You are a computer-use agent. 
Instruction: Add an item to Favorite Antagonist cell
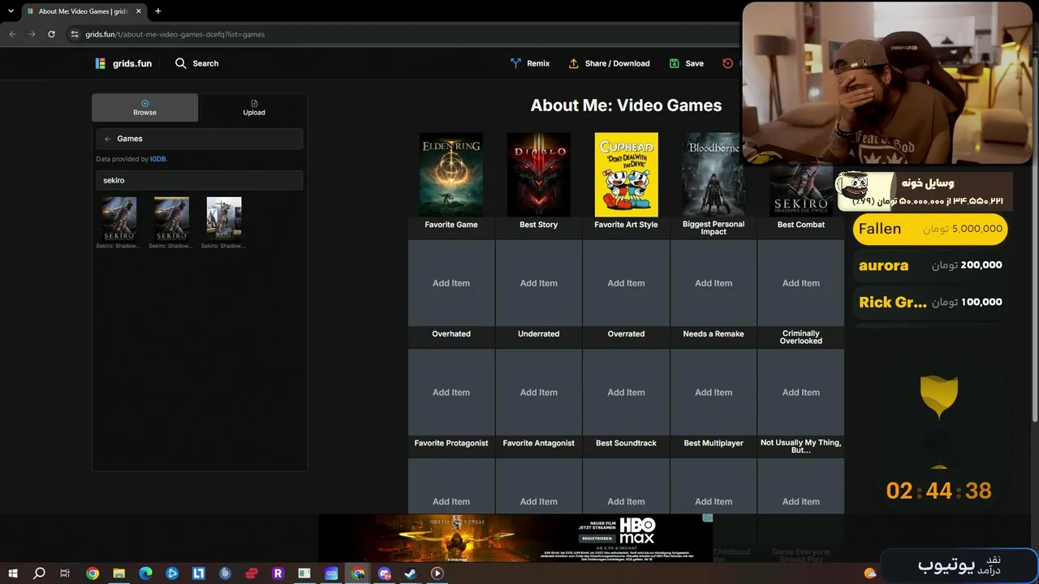point(539,393)
